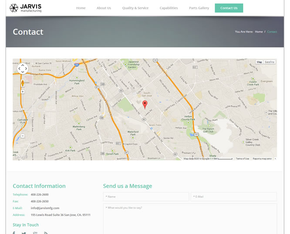The image size is (290, 234).
Task: Open the About Us menu item
Action: pos(104,8)
